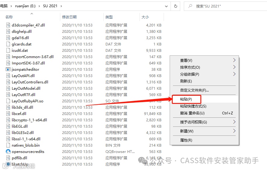Open 查看(V) menu entry
Viewport: 267px width, 171px height.
pyautogui.click(x=204, y=61)
